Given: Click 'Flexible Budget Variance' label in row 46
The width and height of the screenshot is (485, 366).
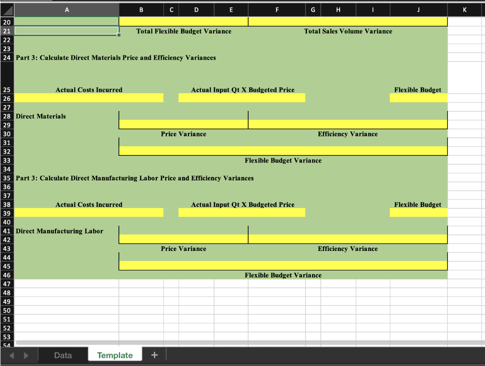Looking at the screenshot, I should (283, 275).
